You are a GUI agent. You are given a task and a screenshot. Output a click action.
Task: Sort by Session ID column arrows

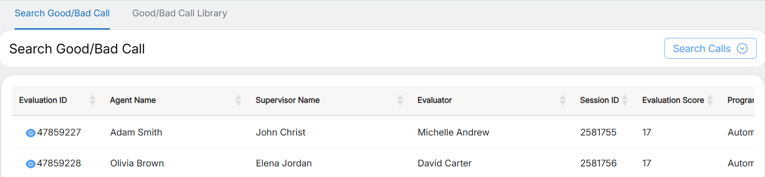[x=625, y=100]
